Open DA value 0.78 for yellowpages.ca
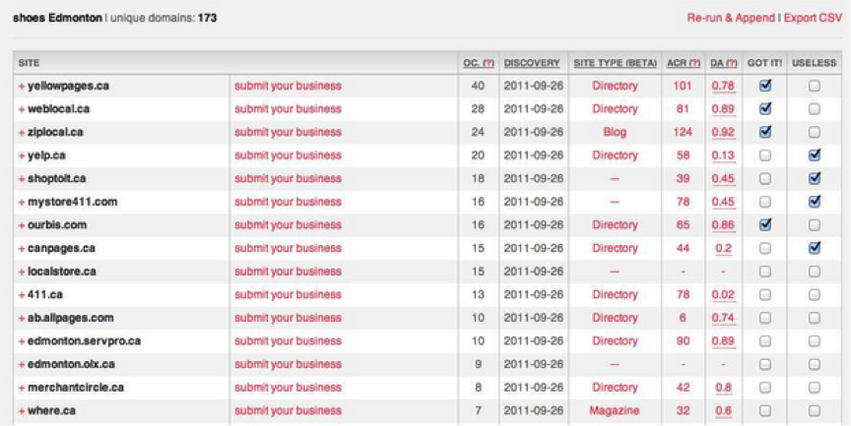The image size is (851, 426). click(724, 87)
